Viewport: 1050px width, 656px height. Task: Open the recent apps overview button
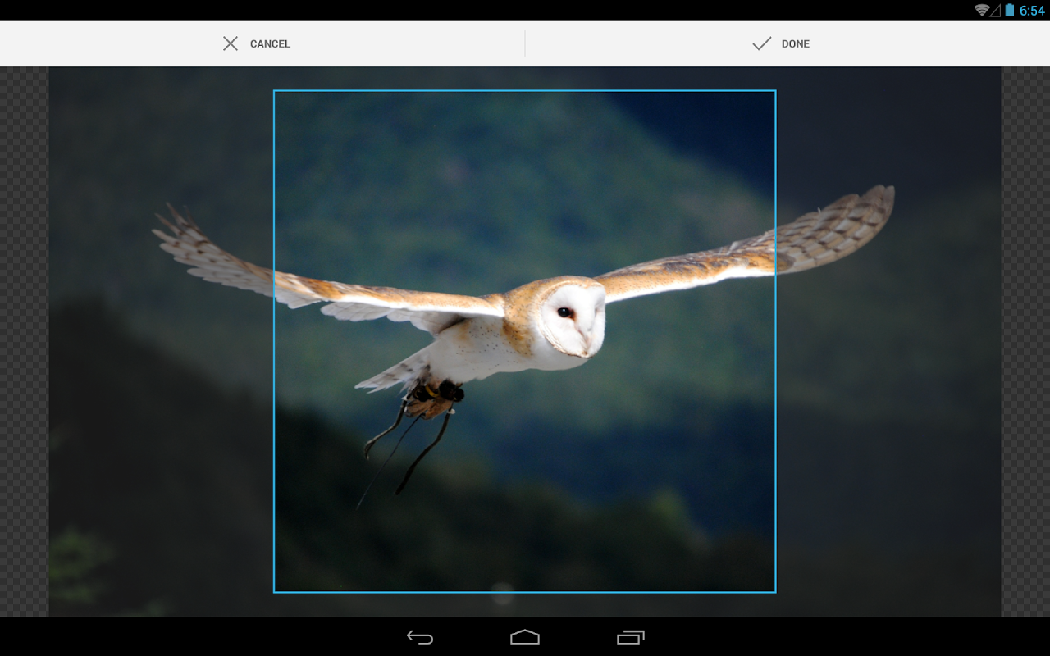[630, 637]
